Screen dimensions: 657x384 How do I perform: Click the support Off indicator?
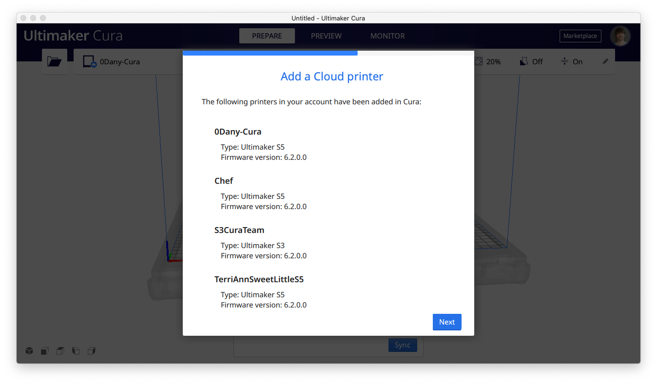(531, 61)
